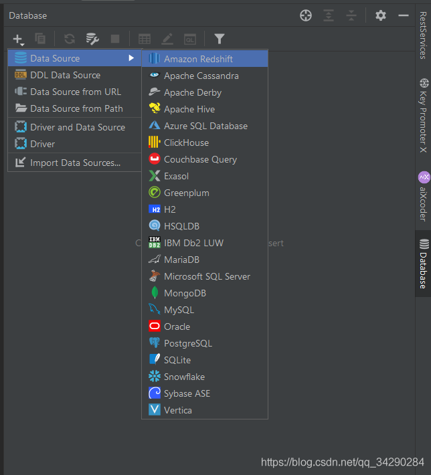Viewport: 431px width, 475px height.
Task: Click the Duplicate data source icon
Action: pos(40,39)
